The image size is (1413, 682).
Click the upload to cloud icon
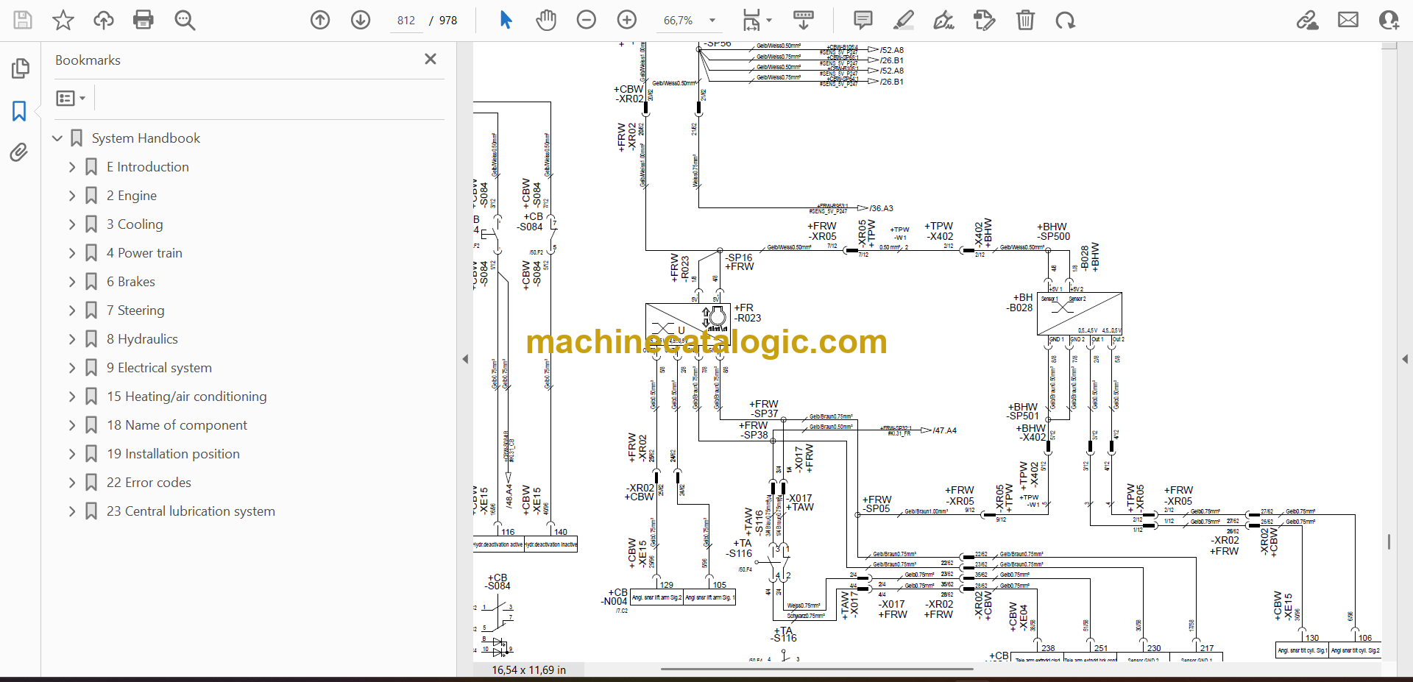(104, 20)
